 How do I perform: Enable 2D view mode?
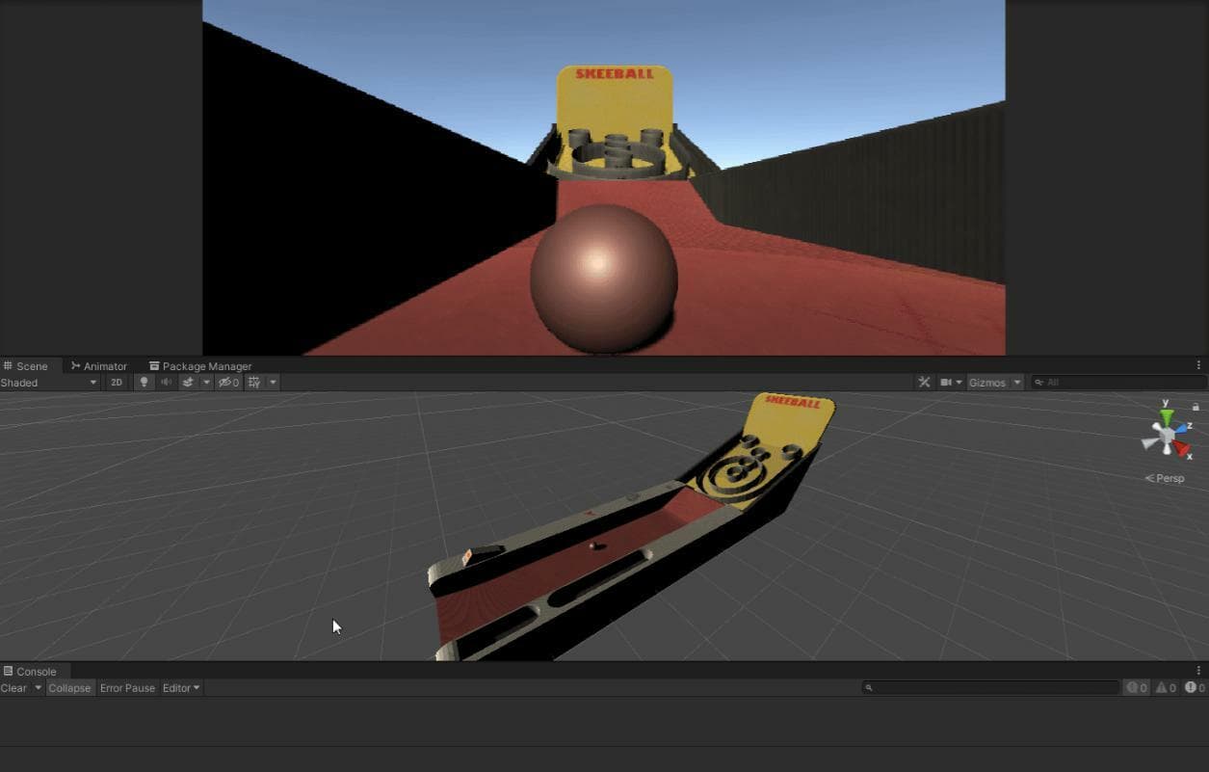coord(117,383)
